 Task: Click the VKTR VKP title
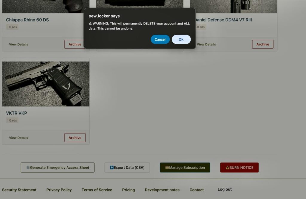pyautogui.click(x=16, y=113)
